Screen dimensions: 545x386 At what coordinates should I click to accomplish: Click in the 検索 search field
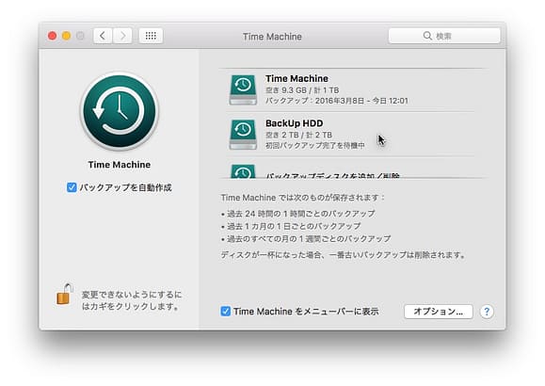(444, 36)
